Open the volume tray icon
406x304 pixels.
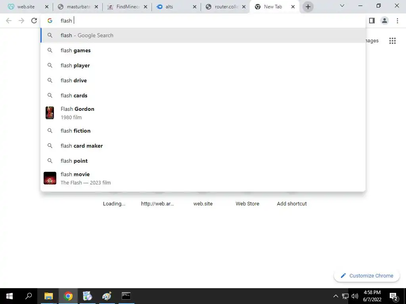coord(355,296)
